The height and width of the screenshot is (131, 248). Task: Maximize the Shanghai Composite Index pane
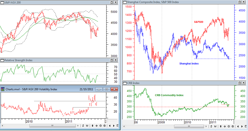(240, 2)
